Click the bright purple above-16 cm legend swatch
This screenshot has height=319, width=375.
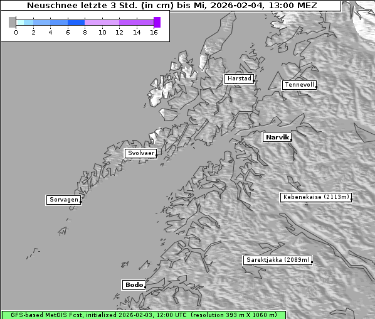(157, 22)
